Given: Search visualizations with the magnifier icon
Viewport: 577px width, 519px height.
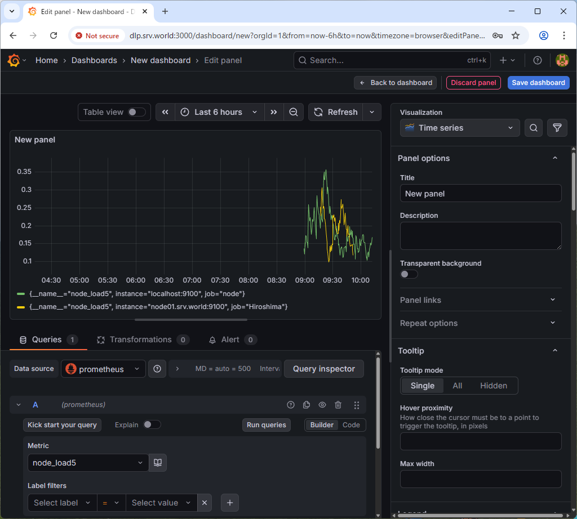Looking at the screenshot, I should coord(533,128).
